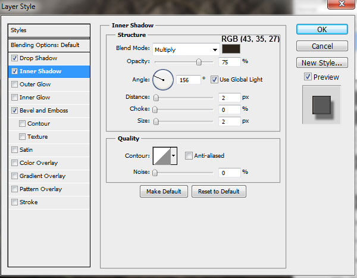Image resolution: width=357 pixels, height=278 pixels.
Task: Toggle the Bevel and Emboss checkbox
Action: tap(14, 111)
